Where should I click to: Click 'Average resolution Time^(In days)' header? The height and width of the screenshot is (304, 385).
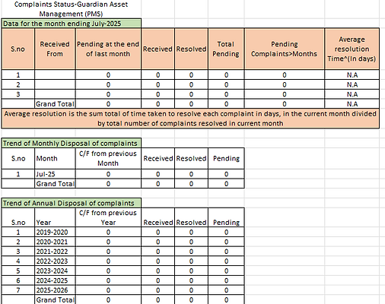pyautogui.click(x=352, y=49)
